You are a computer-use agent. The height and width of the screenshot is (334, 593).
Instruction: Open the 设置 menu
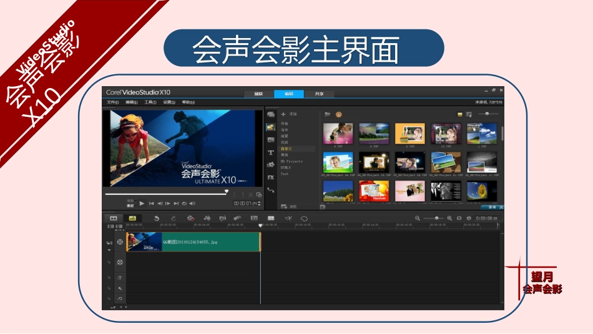coord(169,102)
